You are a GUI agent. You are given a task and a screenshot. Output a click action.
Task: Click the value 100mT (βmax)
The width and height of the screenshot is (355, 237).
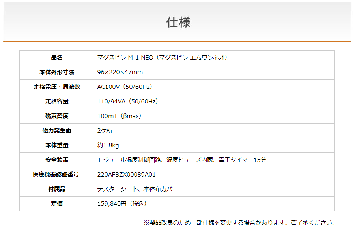pyautogui.click(x=119, y=116)
